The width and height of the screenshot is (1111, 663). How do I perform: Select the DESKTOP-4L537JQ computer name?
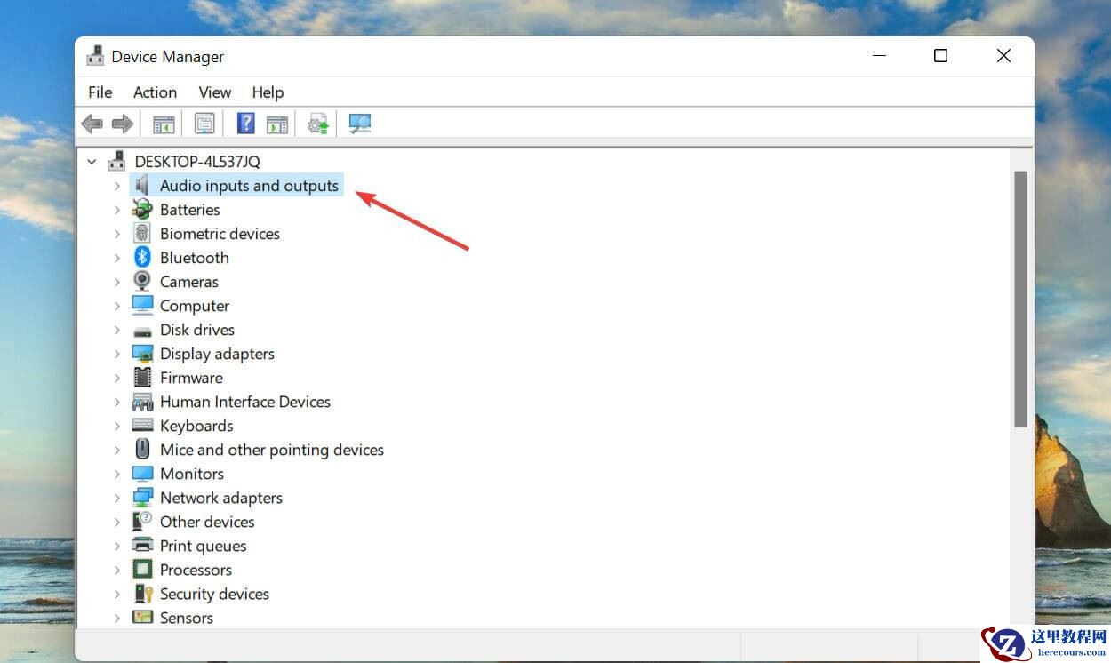[197, 162]
